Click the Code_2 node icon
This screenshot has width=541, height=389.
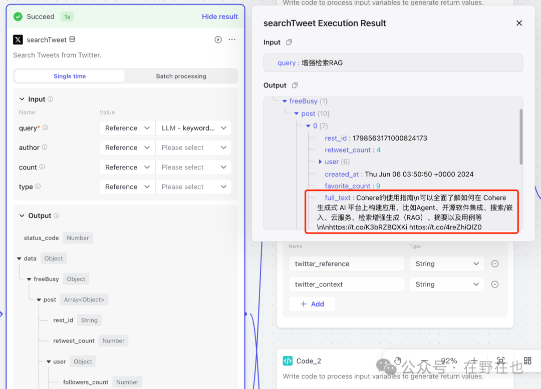(x=288, y=361)
